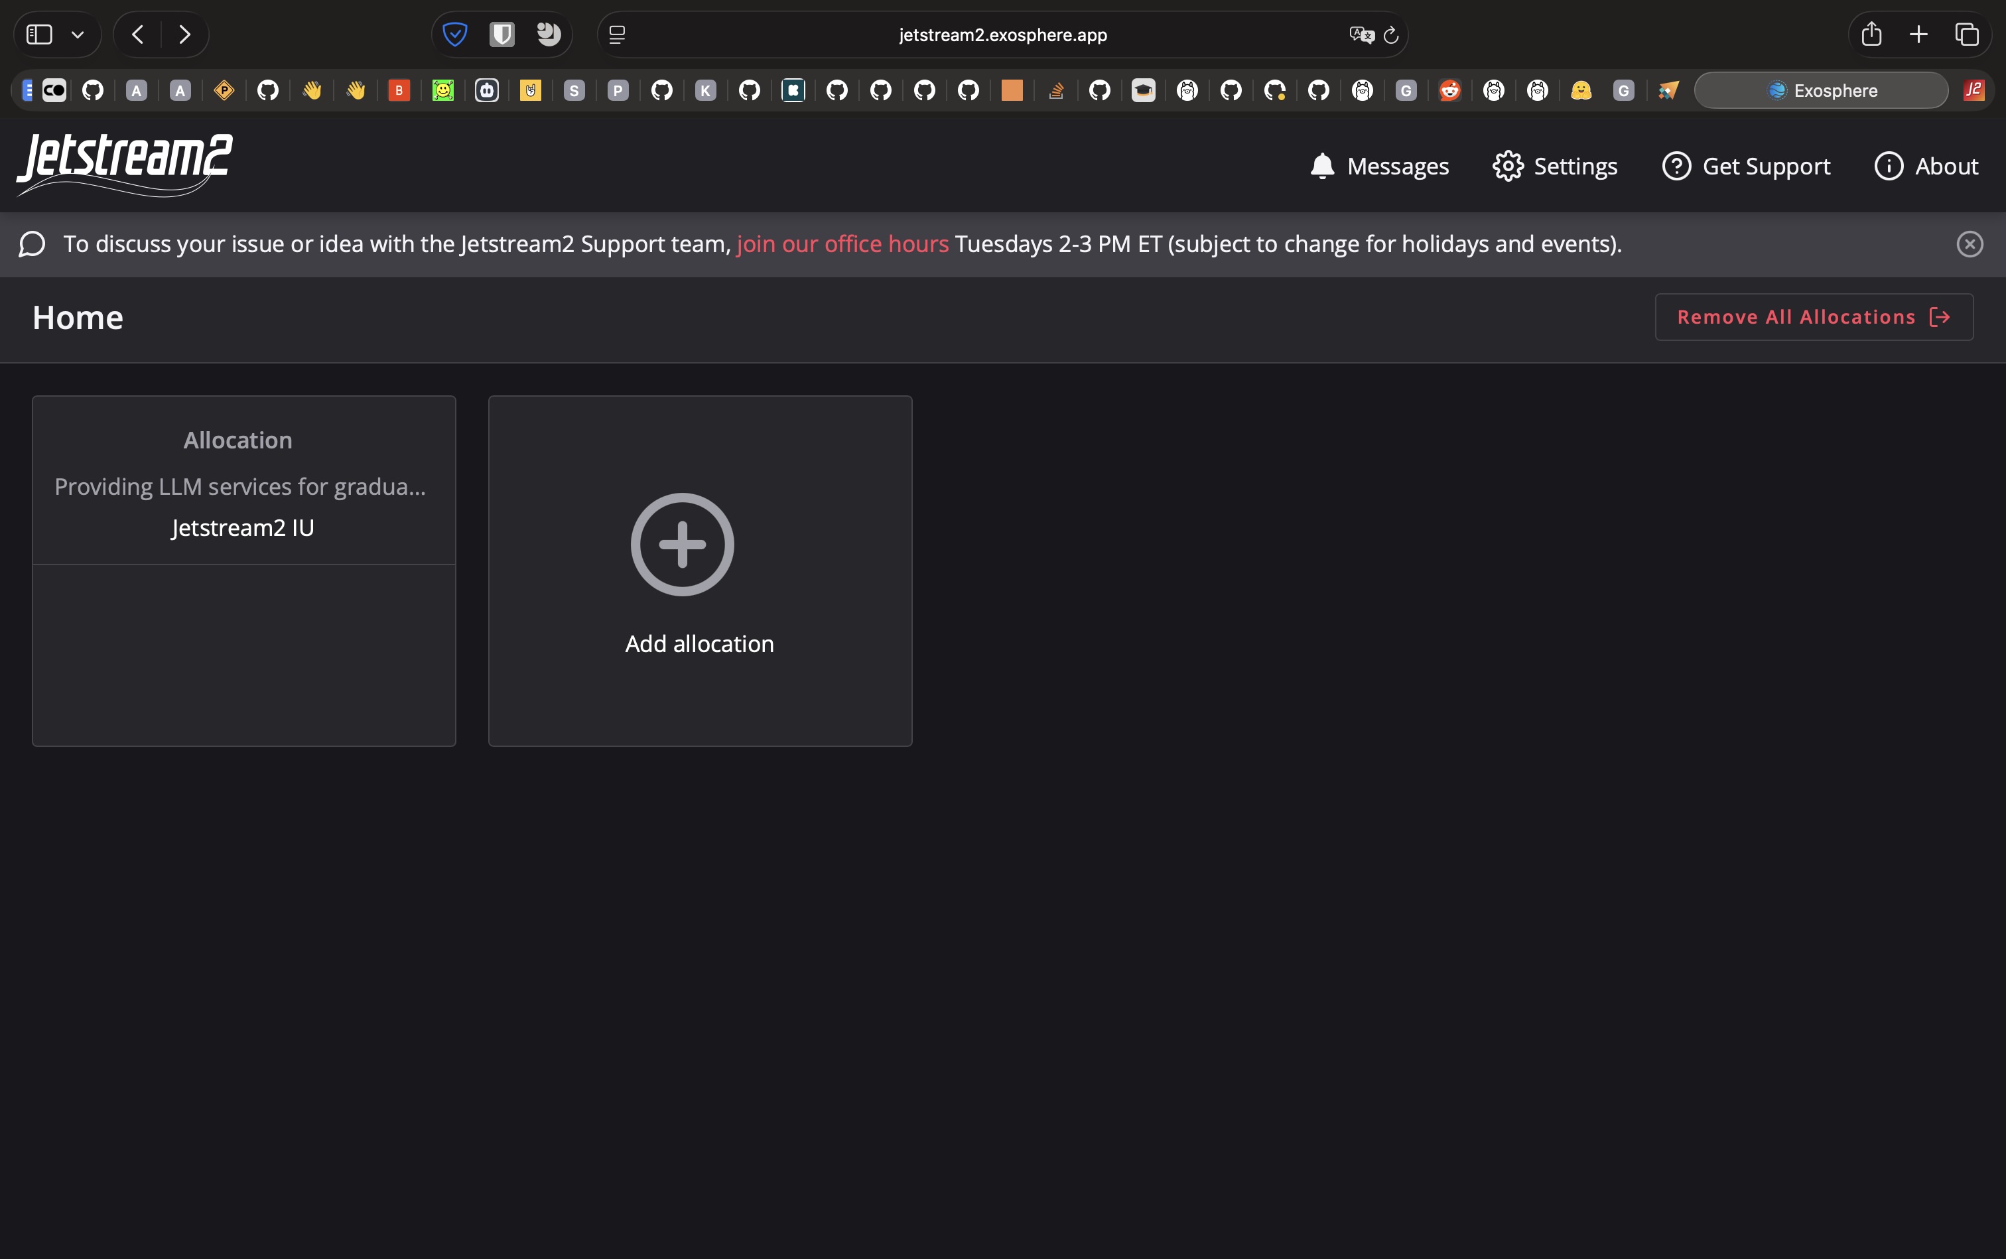Click the Remove All Allocations button
Image resolution: width=2006 pixels, height=1259 pixels.
click(1814, 316)
